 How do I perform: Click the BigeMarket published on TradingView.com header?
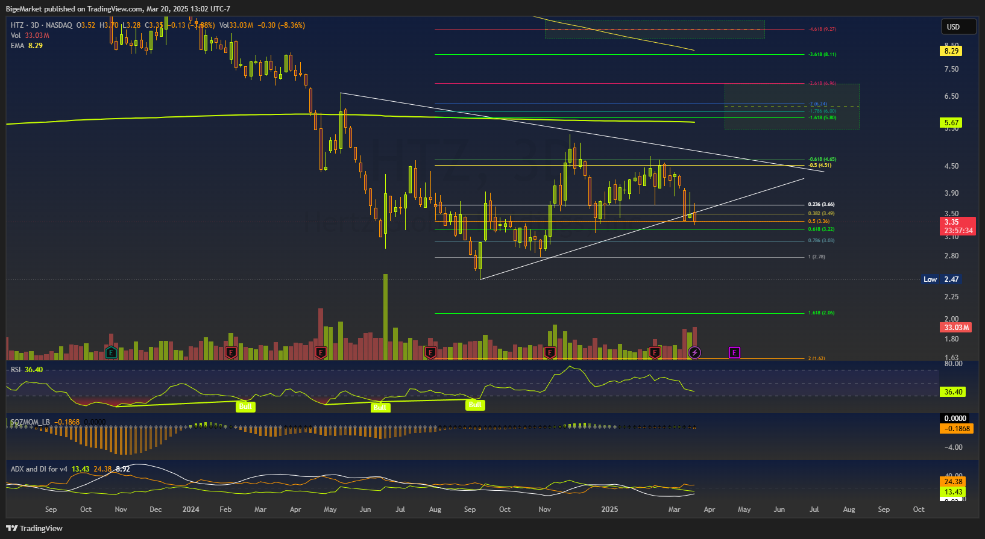click(118, 8)
